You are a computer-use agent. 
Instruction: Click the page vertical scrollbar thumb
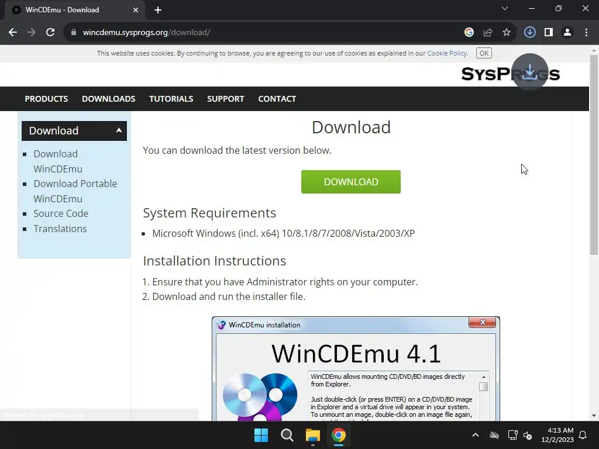pos(594,154)
